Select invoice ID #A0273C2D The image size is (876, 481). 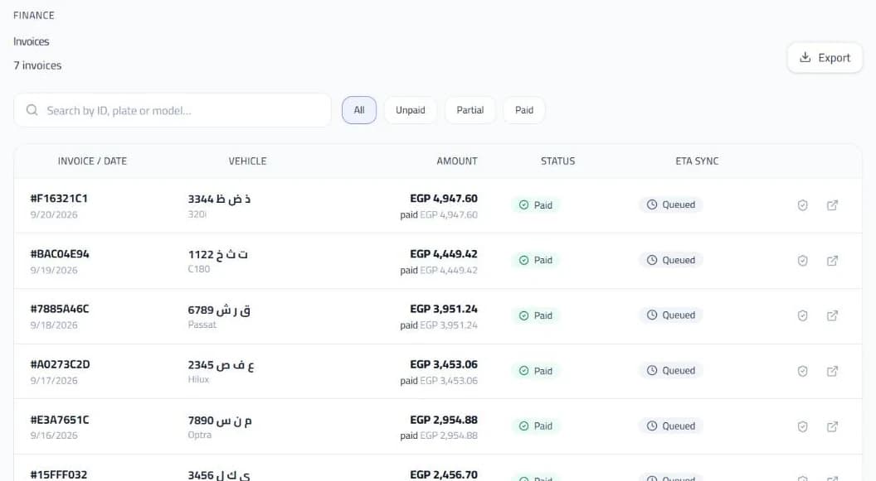(60, 364)
